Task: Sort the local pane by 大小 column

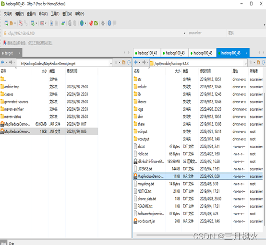Action: [x=40, y=71]
